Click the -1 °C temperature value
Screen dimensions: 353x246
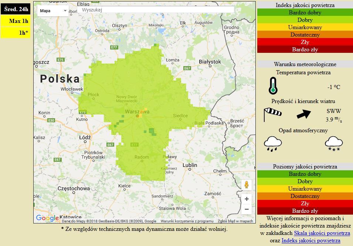tap(334, 87)
